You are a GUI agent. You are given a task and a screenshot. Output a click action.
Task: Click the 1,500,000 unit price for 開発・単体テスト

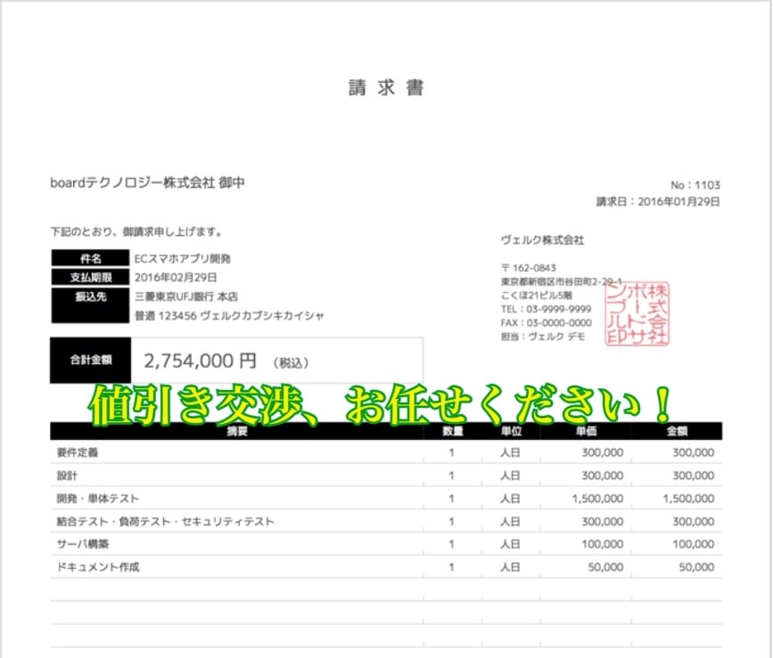pos(597,499)
